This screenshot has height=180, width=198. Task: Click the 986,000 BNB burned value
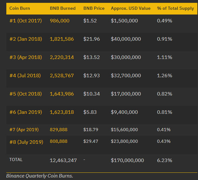click(59, 21)
